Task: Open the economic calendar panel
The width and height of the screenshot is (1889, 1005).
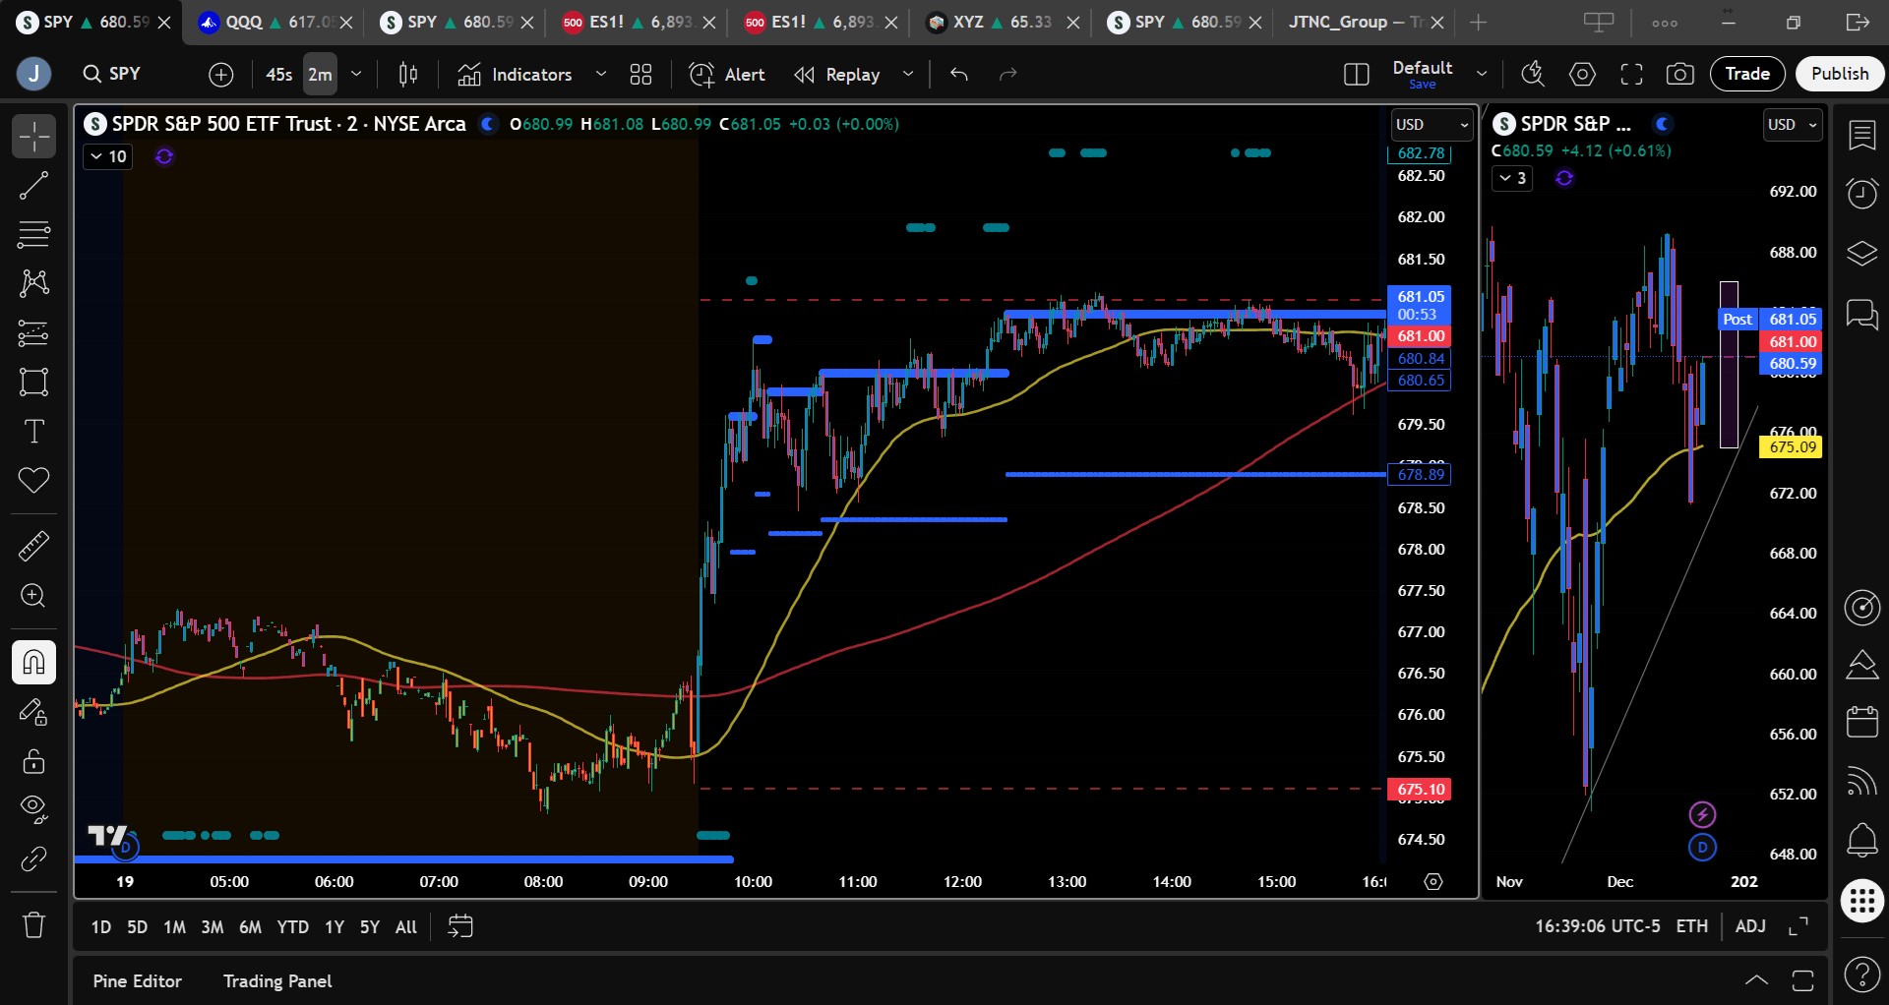Action: 1862,722
